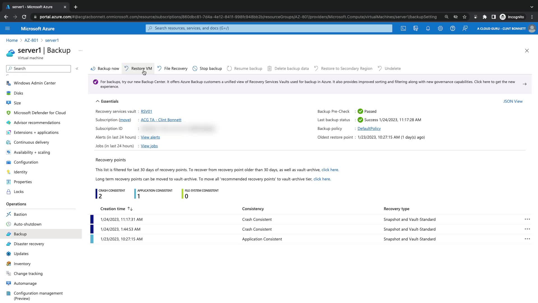
Task: Open JSON View
Action: [x=513, y=101]
